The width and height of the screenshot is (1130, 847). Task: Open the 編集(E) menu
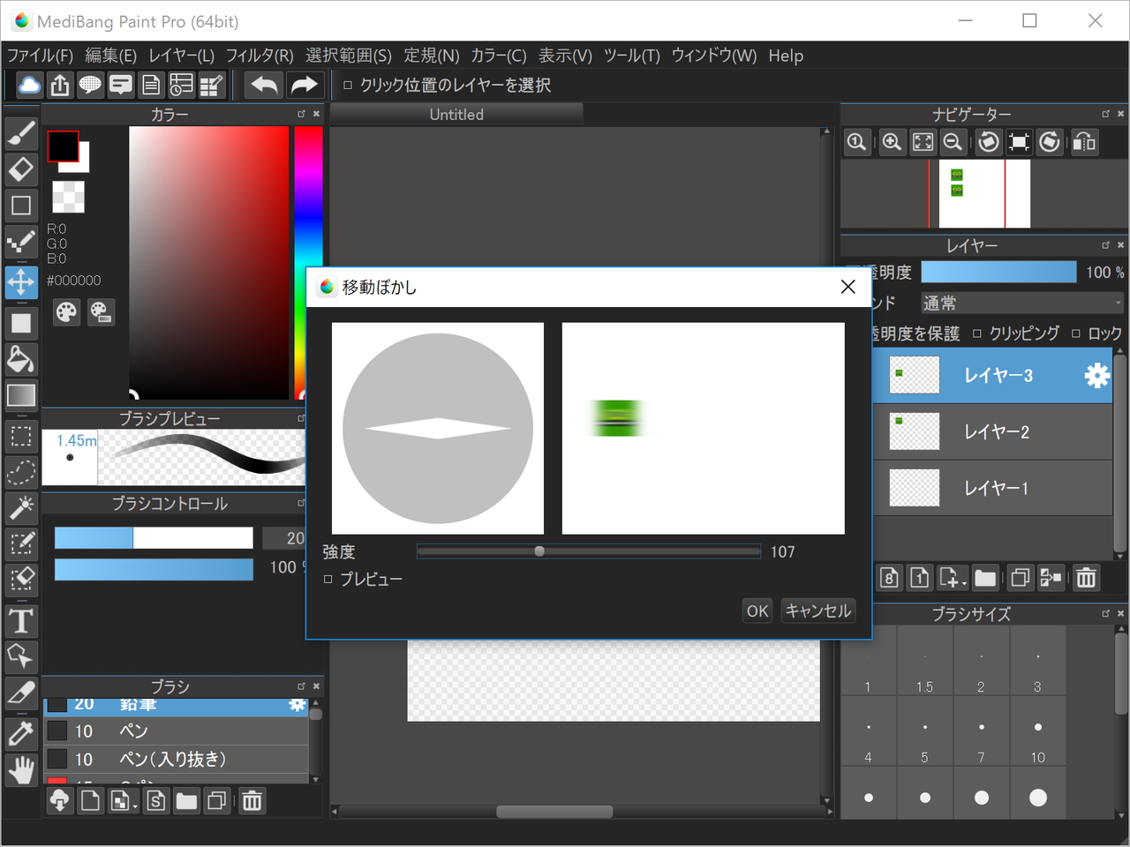[x=110, y=56]
